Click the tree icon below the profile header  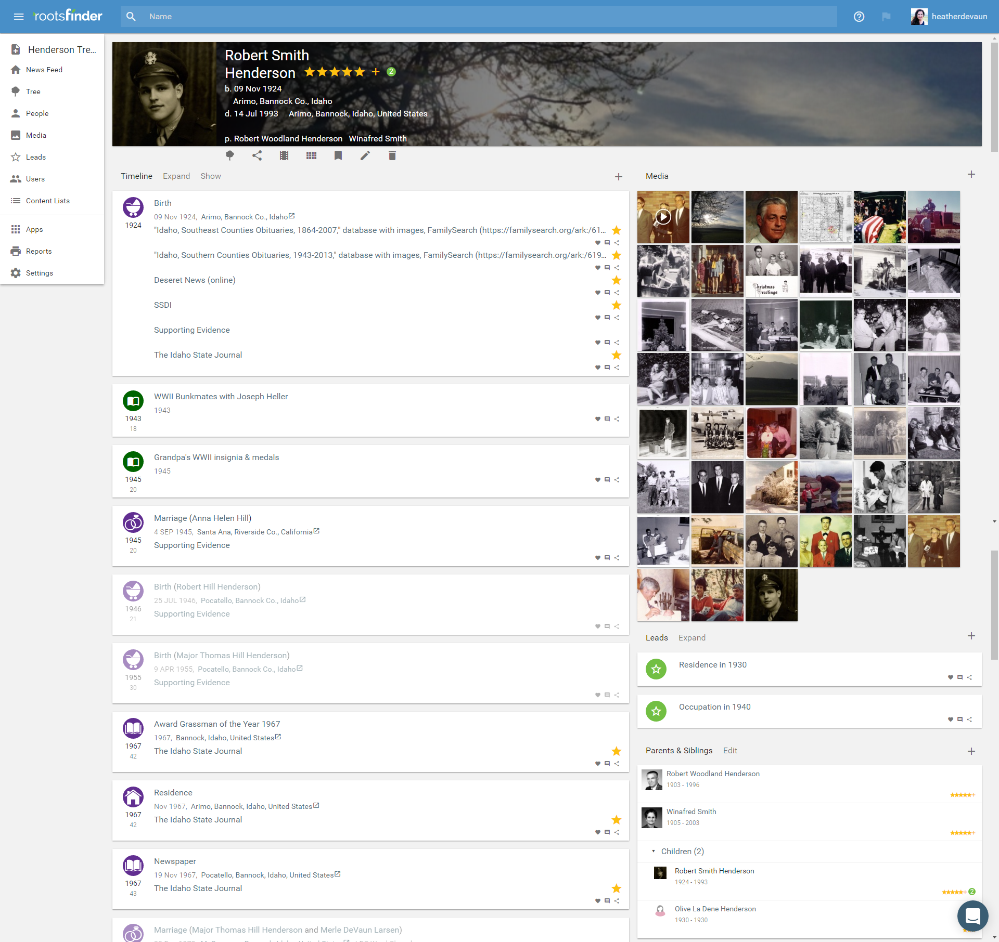tap(229, 155)
